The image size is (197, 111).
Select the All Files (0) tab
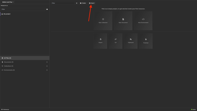point(25,58)
